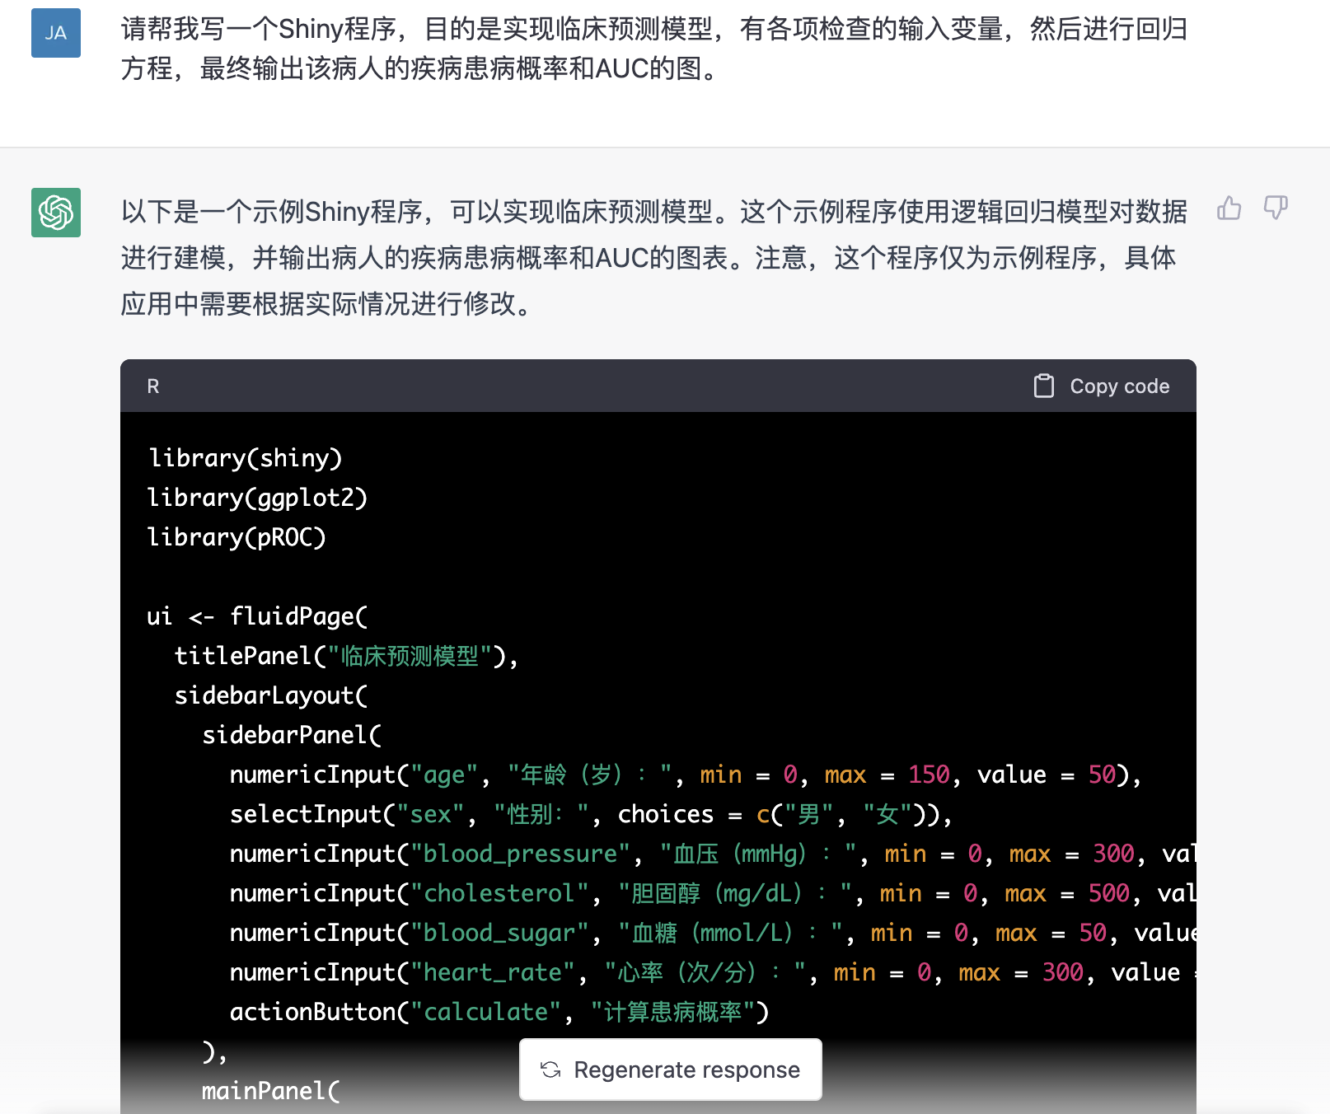Hit the Regenerate response button text

[x=686, y=1070]
